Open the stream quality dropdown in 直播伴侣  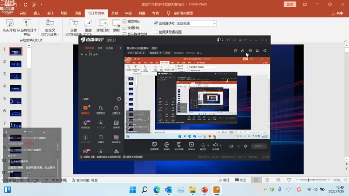[x=155, y=53]
